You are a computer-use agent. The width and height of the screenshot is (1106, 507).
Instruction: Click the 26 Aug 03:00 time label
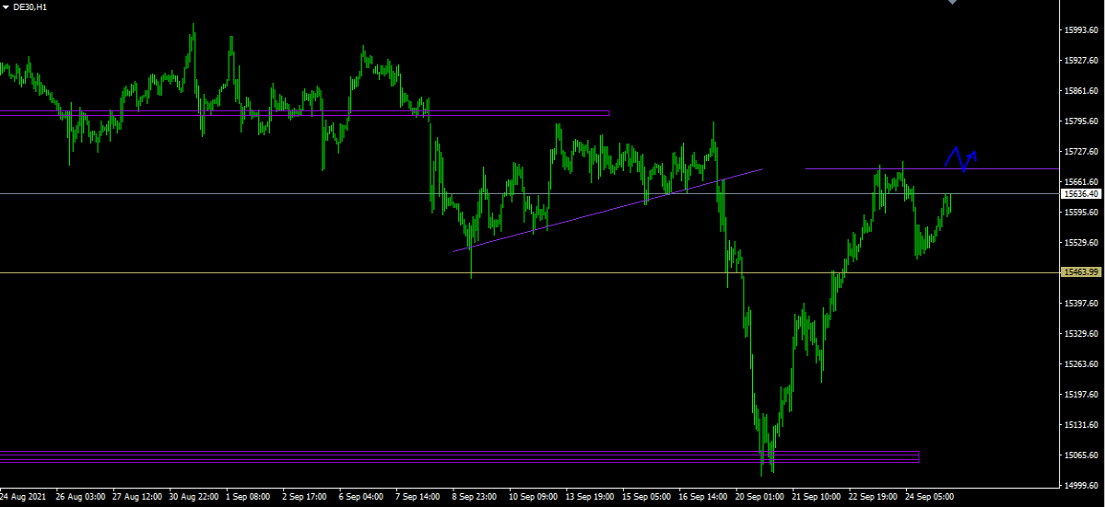click(79, 497)
